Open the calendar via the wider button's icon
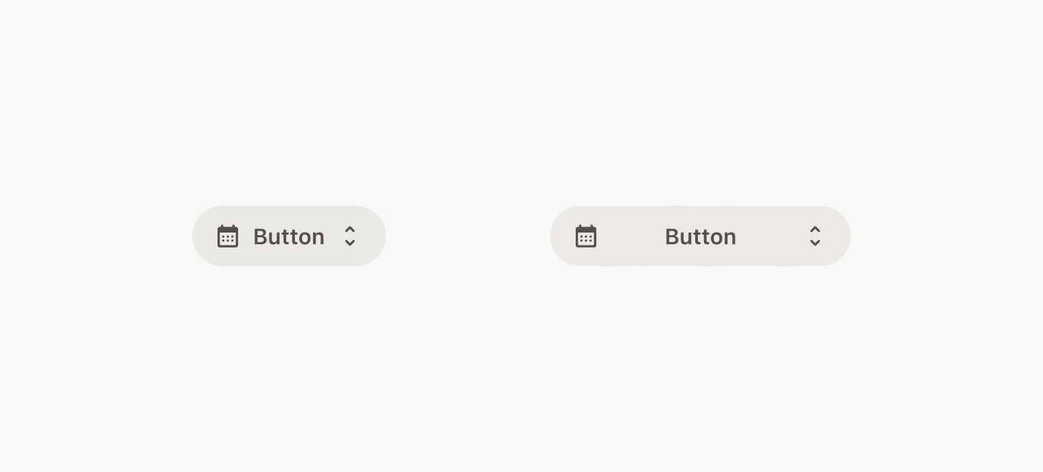 tap(586, 236)
